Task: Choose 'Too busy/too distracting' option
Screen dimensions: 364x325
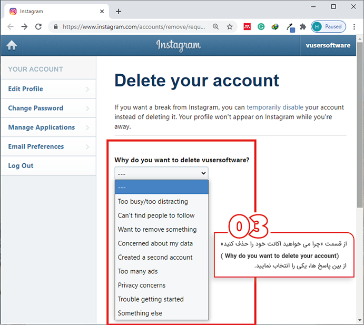Action: tap(162, 202)
